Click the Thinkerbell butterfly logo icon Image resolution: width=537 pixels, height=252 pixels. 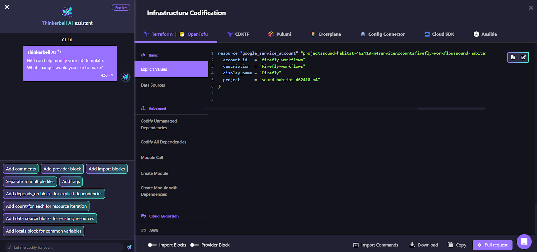tap(67, 12)
